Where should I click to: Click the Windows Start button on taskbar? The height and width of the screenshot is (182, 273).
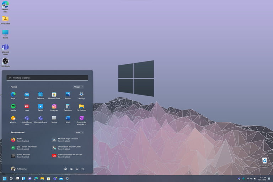[x=5, y=178]
